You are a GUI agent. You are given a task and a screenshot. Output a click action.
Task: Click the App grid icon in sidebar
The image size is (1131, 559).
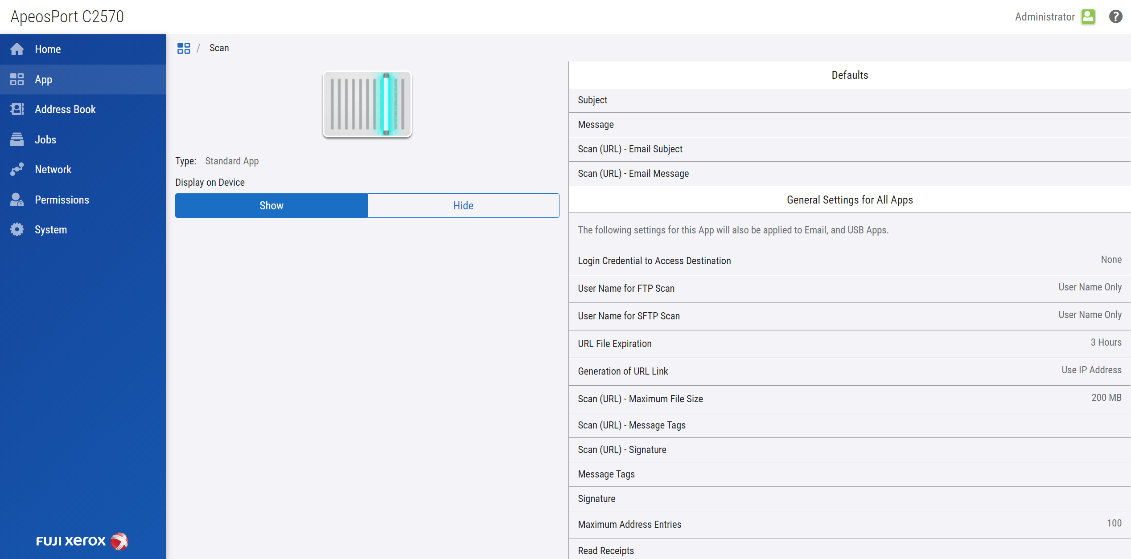[x=17, y=79]
